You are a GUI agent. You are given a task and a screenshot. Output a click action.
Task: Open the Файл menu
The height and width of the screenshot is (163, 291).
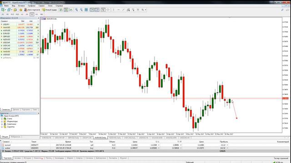[6, 6]
